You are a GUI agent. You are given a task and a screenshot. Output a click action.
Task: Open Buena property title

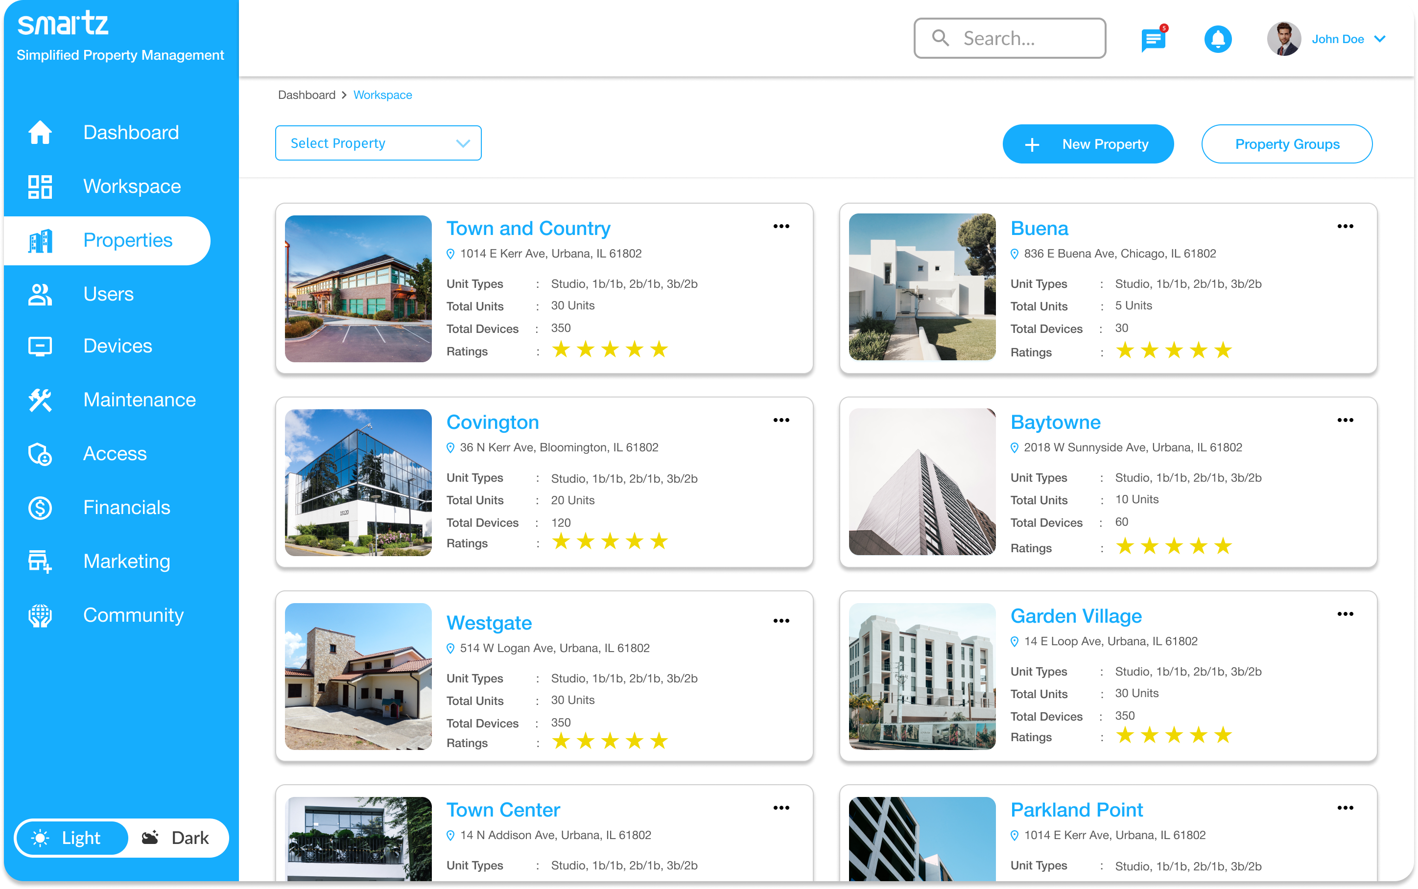(x=1039, y=228)
